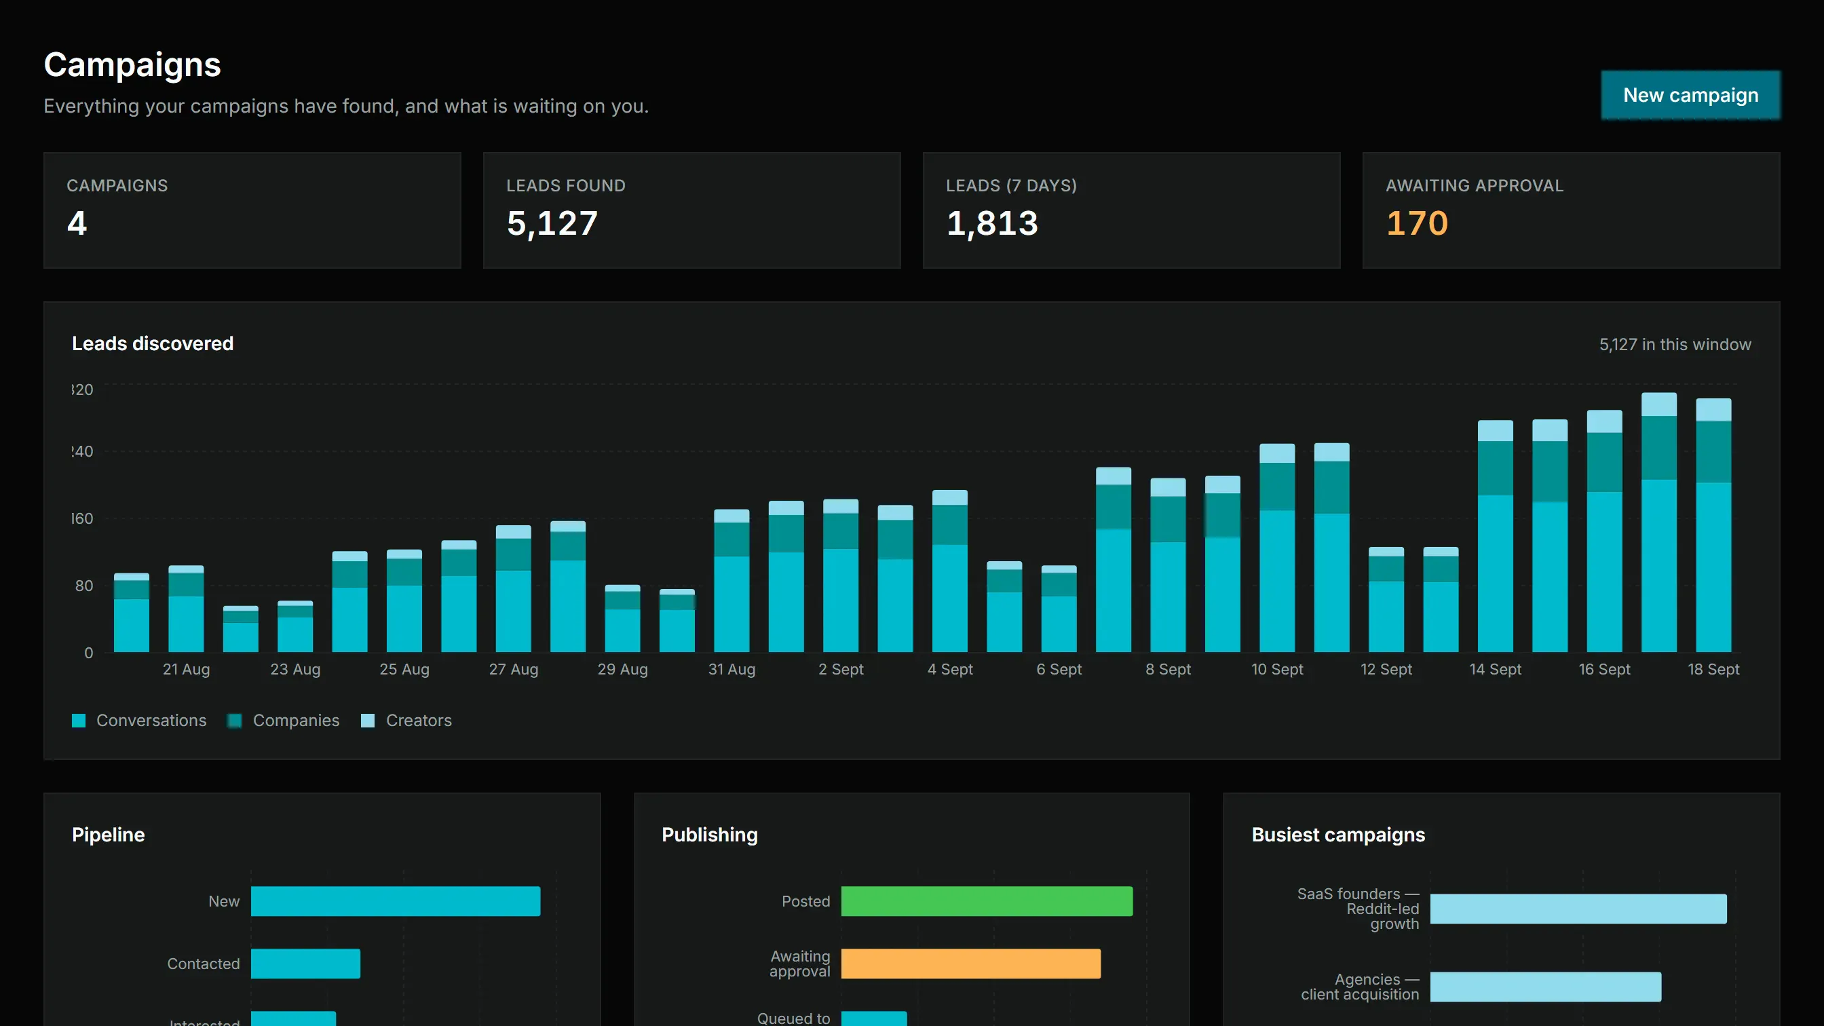
Task: Click the 23 Aug chart bar
Action: pyautogui.click(x=295, y=626)
